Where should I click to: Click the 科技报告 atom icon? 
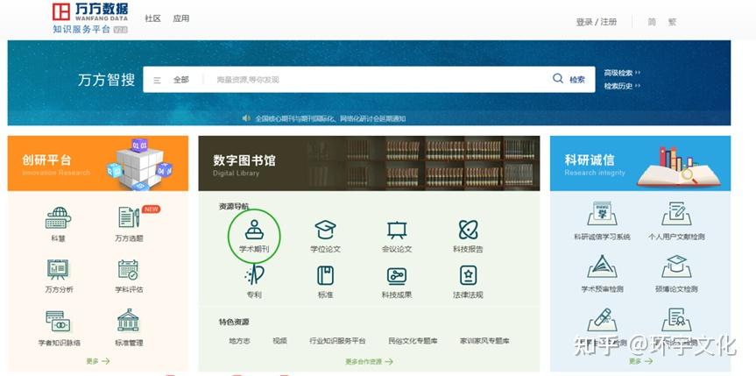tap(468, 230)
